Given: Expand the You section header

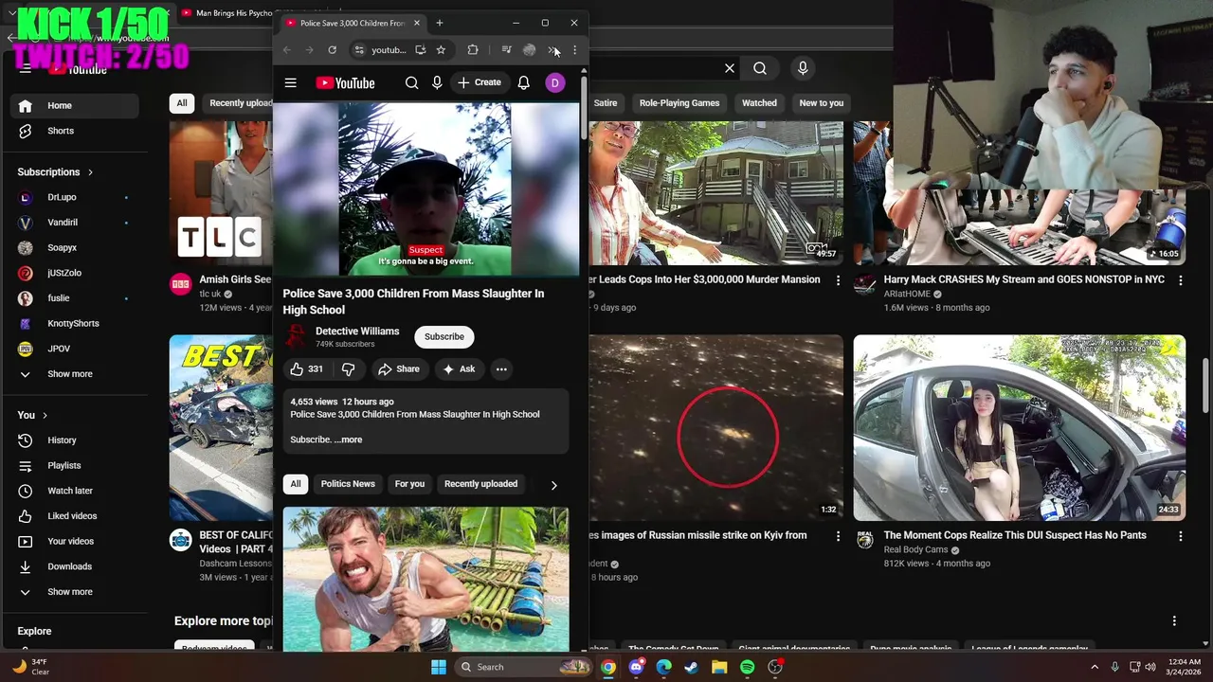Looking at the screenshot, I should pos(32,415).
